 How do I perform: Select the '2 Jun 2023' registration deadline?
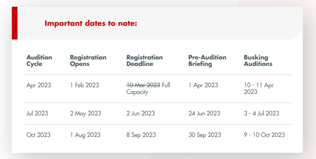click(140, 113)
